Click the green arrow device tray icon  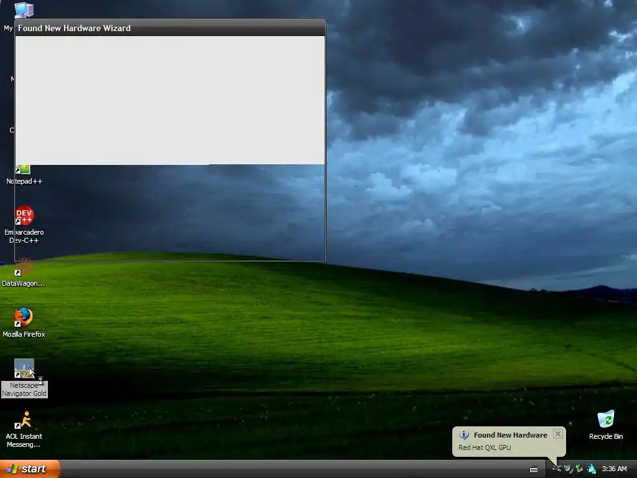[579, 469]
